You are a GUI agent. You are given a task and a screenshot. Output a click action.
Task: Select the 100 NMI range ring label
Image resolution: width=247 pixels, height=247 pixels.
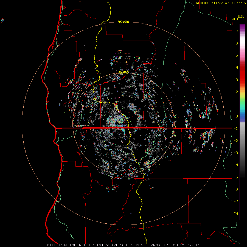coord(123,22)
